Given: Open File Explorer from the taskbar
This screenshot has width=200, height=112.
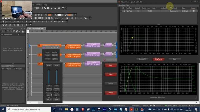Looking at the screenshot, I should pyautogui.click(x=67, y=109).
